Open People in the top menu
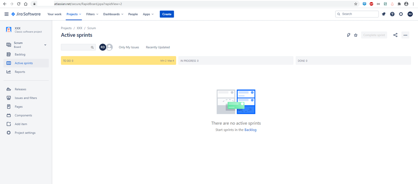Viewport: 418px width, 184px height. pos(133,14)
